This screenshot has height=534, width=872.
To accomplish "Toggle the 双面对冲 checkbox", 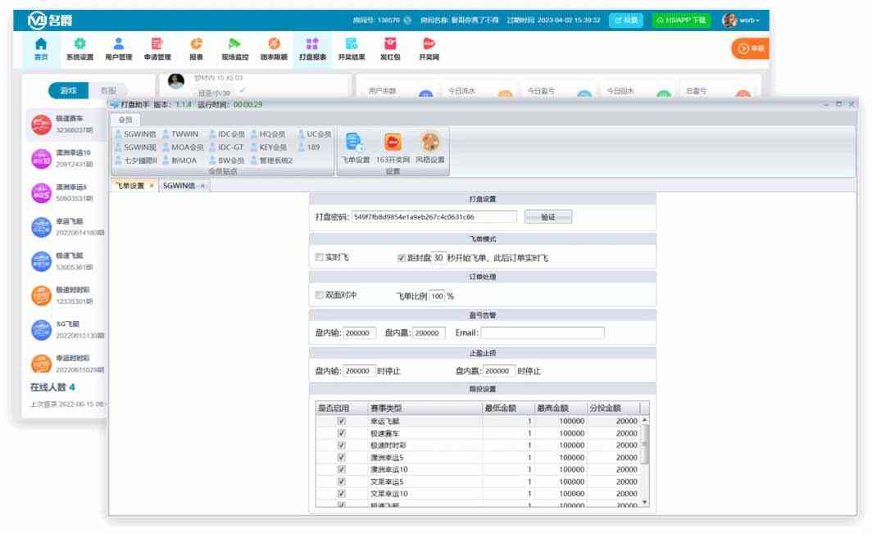I will click(x=320, y=296).
